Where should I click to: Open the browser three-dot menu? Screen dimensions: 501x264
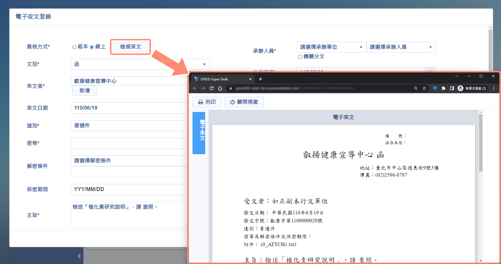[494, 88]
